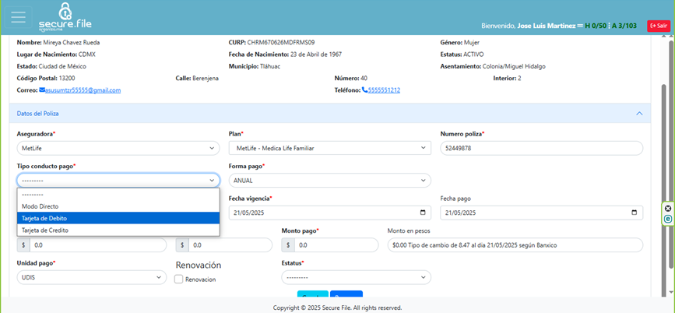
Task: Open the Plan dropdown selector
Action: (329, 148)
